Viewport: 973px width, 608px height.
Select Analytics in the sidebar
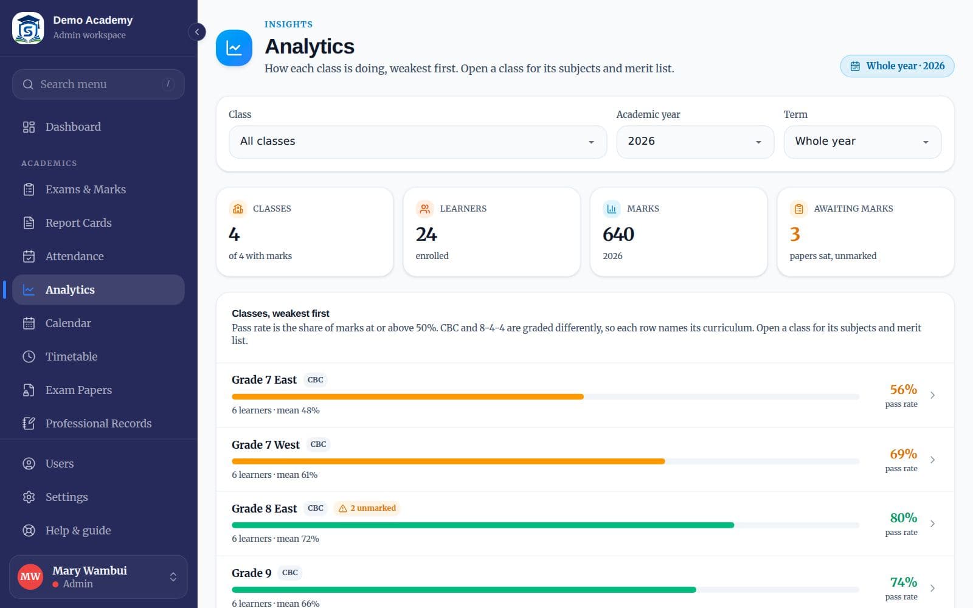[x=99, y=290]
